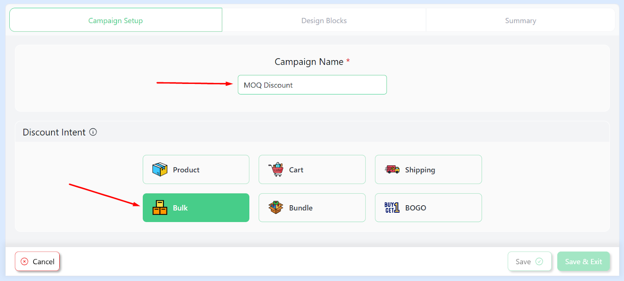Choose the BOGO discount option
Screen dimensions: 624x281
428,208
